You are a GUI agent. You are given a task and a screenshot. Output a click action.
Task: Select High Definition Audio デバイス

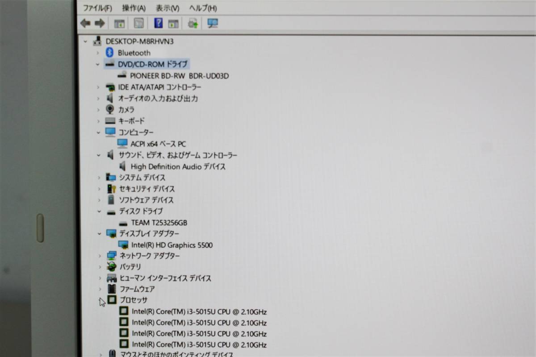click(x=178, y=166)
